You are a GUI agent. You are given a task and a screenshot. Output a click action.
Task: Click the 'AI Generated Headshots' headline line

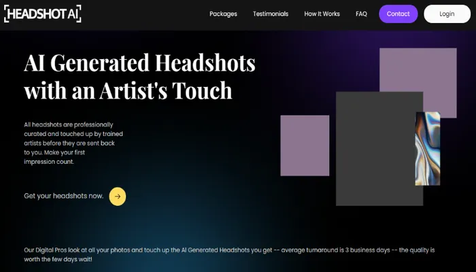click(139, 63)
